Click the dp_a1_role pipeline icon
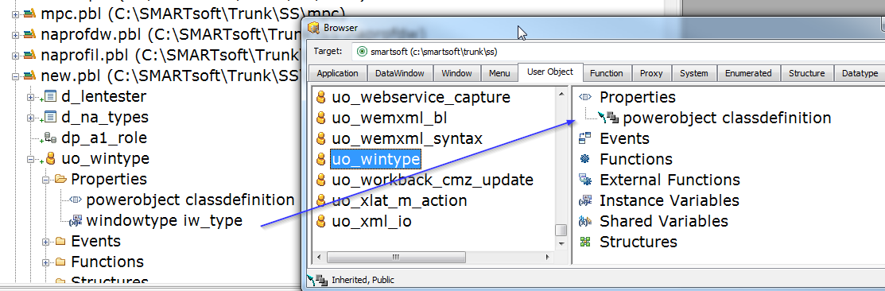Image resolution: width=885 pixels, height=291 pixels. [49, 138]
